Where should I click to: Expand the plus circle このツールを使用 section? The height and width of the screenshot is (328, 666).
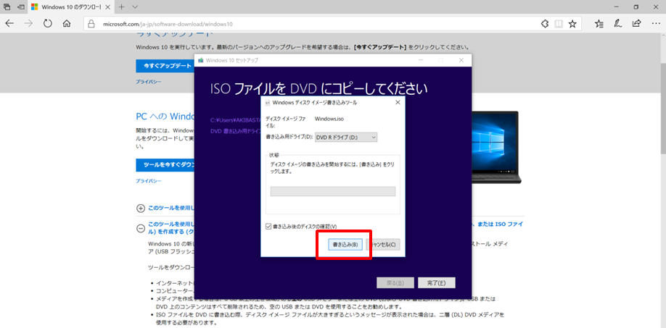click(140, 209)
